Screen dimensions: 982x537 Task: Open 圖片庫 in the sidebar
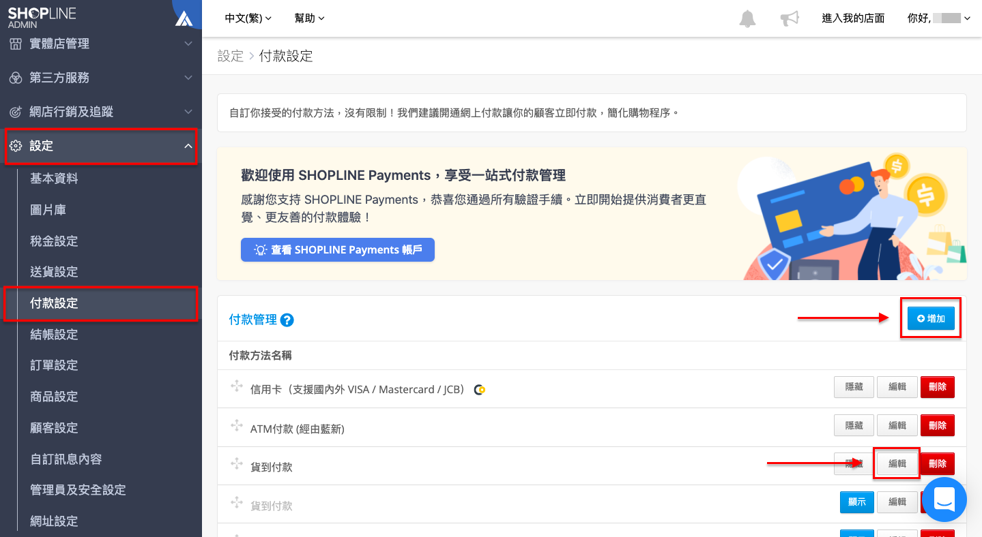(x=48, y=210)
